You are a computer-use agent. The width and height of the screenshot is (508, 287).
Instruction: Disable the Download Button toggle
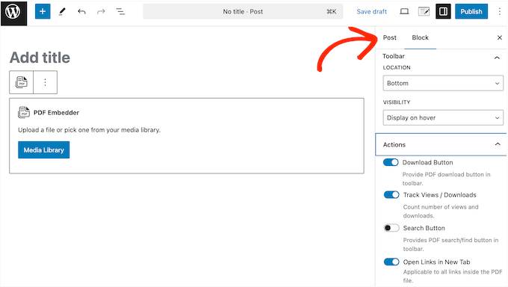click(391, 162)
